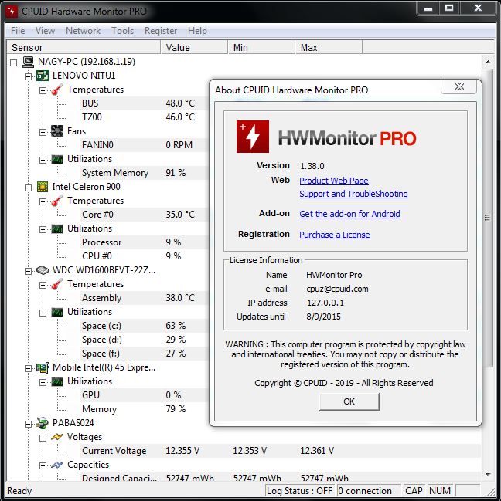
Task: Collapse the Fans node
Action: pos(43,132)
